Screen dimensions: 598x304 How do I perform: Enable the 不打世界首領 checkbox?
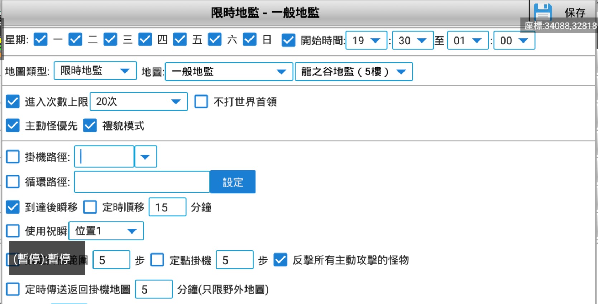201,102
